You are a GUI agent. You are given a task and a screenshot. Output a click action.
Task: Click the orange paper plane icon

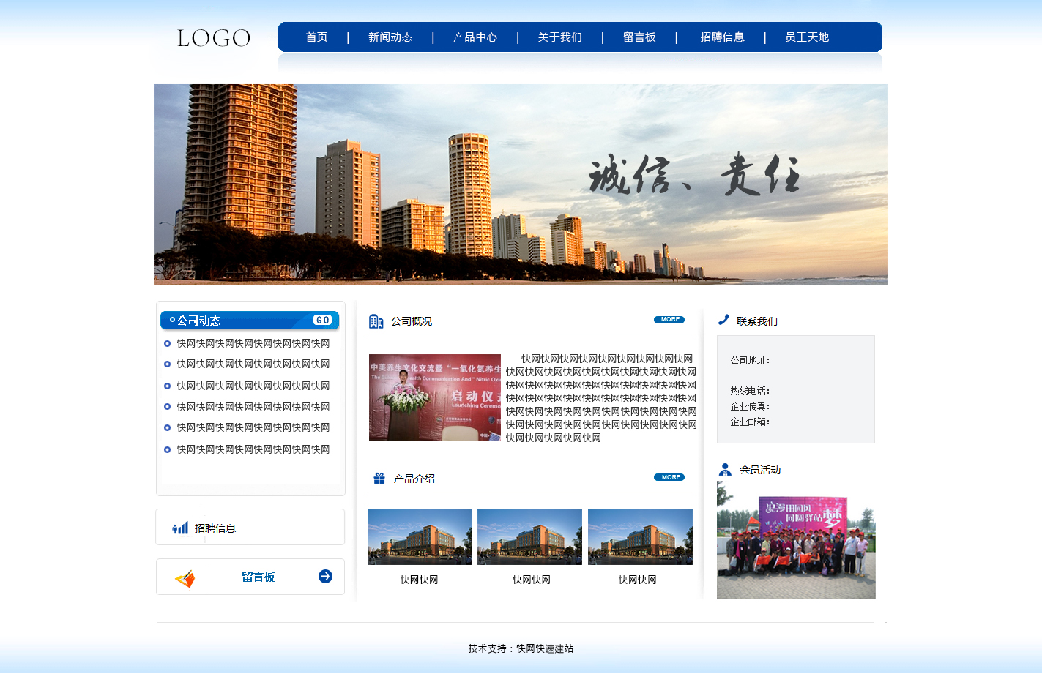click(185, 579)
